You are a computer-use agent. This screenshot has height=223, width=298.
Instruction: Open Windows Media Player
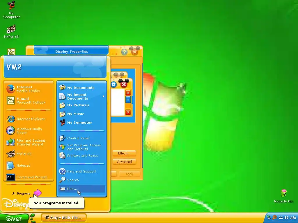29,131
